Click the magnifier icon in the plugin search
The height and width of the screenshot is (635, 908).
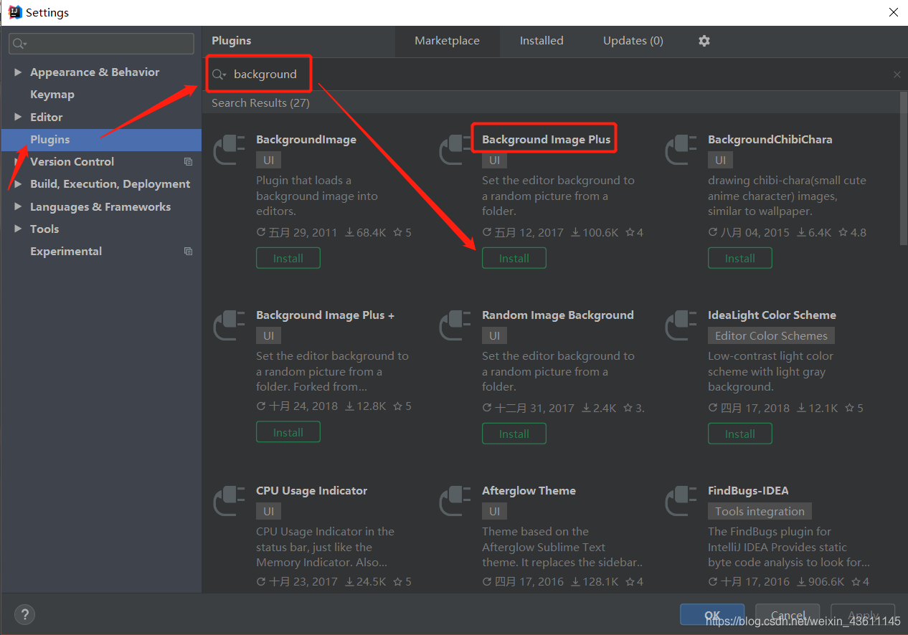219,75
